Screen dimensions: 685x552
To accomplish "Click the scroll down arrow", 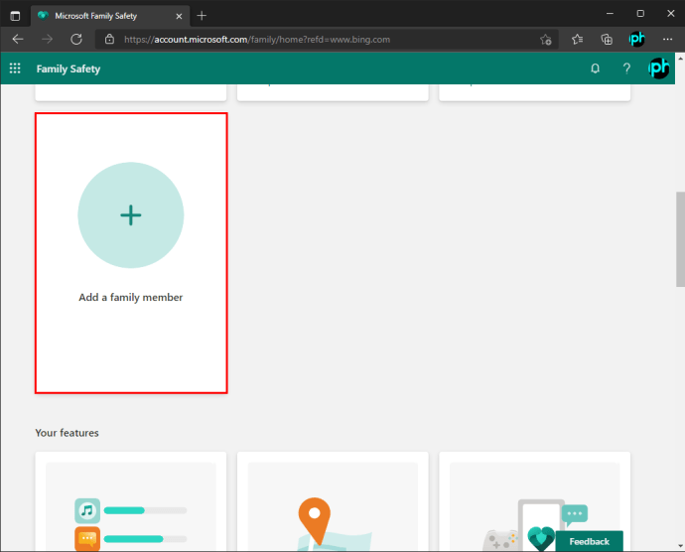I will tap(680, 546).
